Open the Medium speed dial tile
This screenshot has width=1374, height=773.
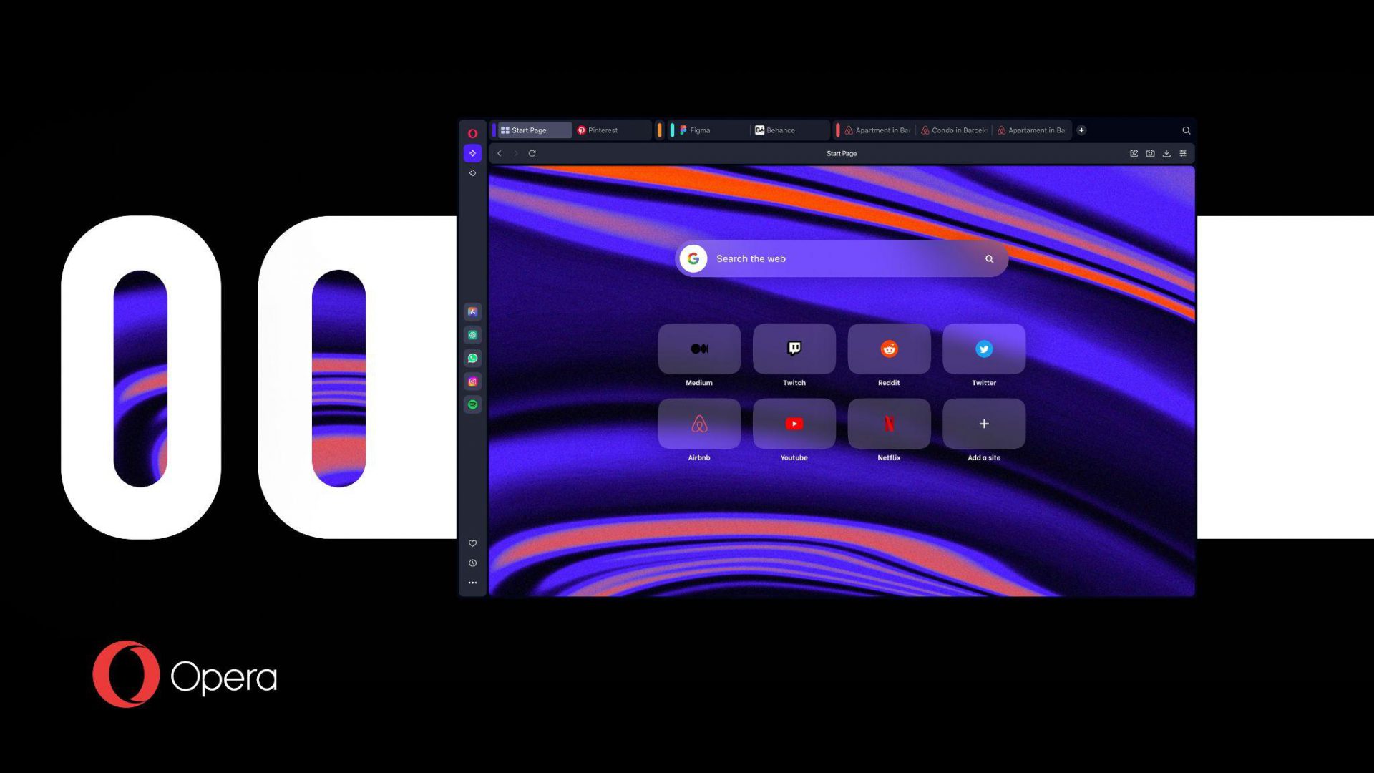[699, 349]
